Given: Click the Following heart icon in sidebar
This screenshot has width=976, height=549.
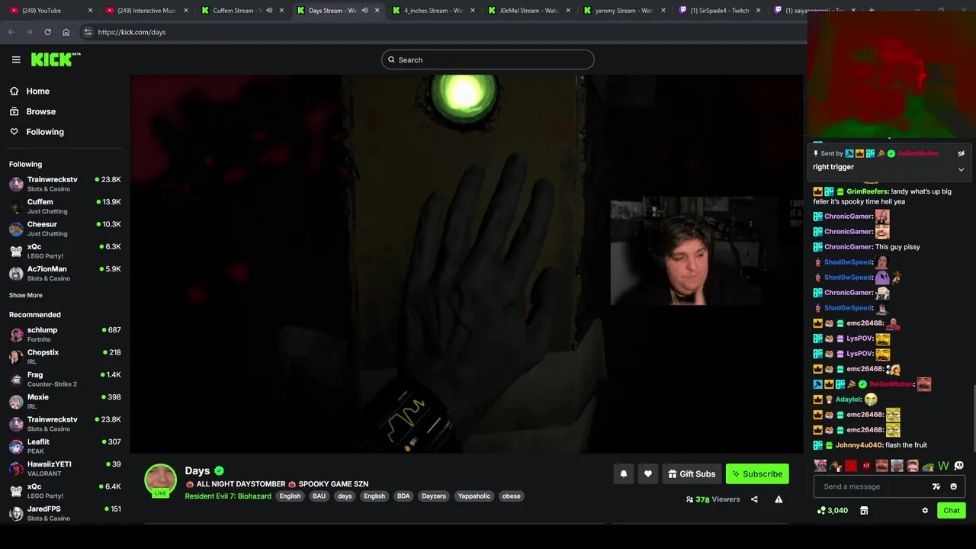Looking at the screenshot, I should (x=14, y=132).
